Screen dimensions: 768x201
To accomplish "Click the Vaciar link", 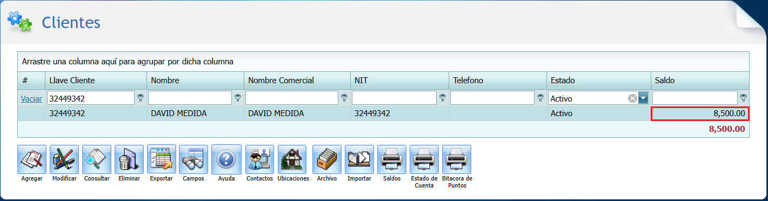I will [x=31, y=98].
